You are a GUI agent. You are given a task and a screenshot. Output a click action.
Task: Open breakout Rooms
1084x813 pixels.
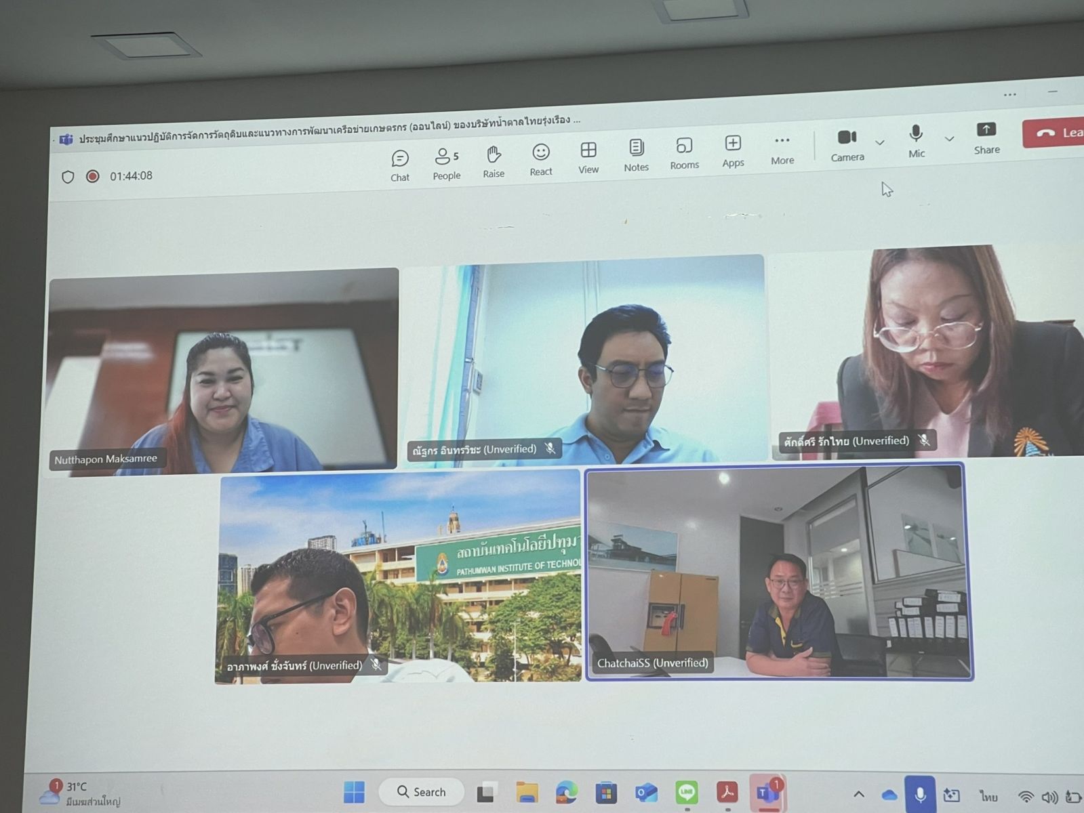pyautogui.click(x=684, y=152)
